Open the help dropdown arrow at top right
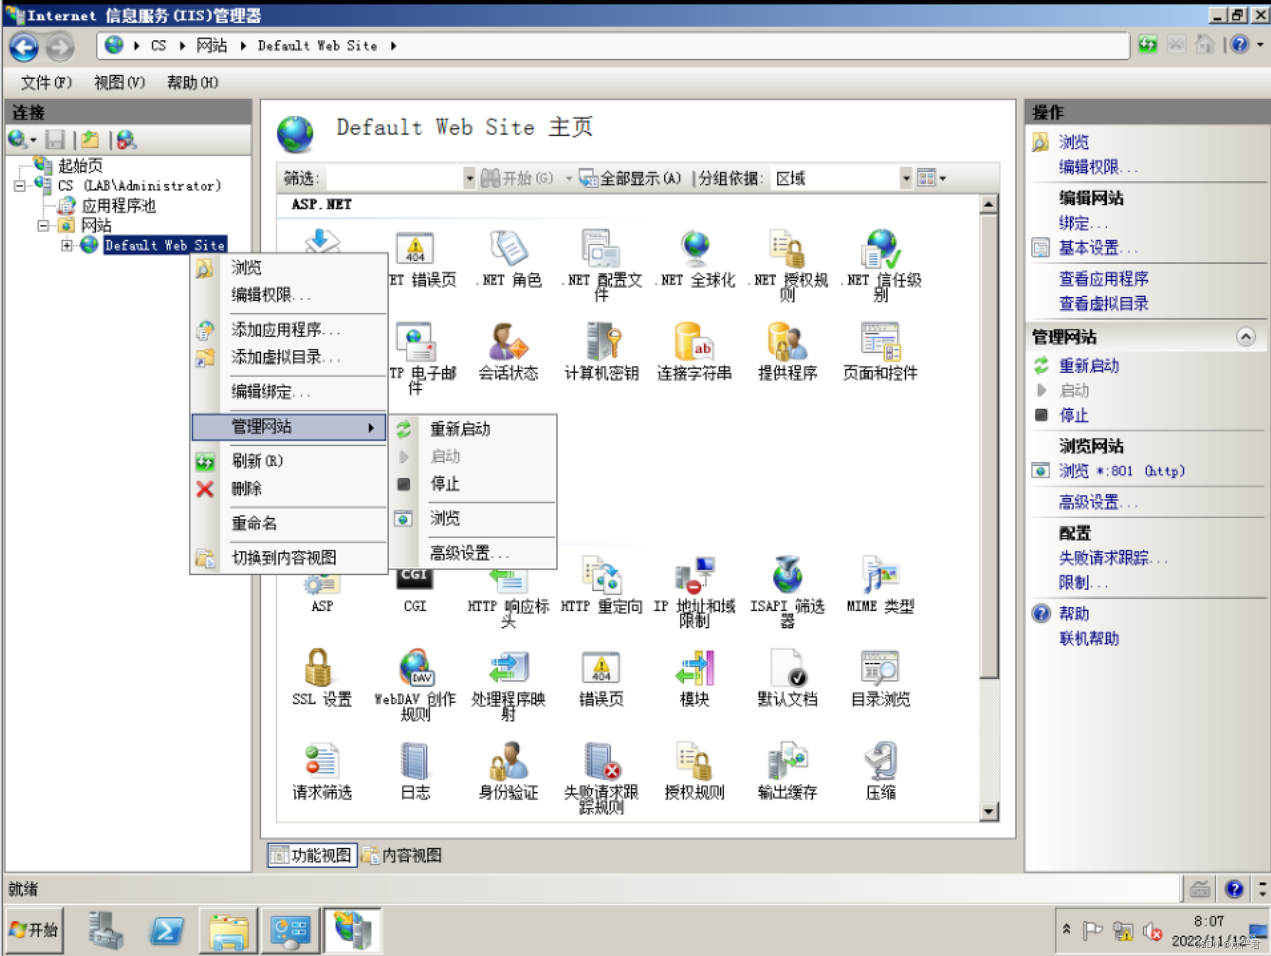1271x956 pixels. coord(1260,45)
